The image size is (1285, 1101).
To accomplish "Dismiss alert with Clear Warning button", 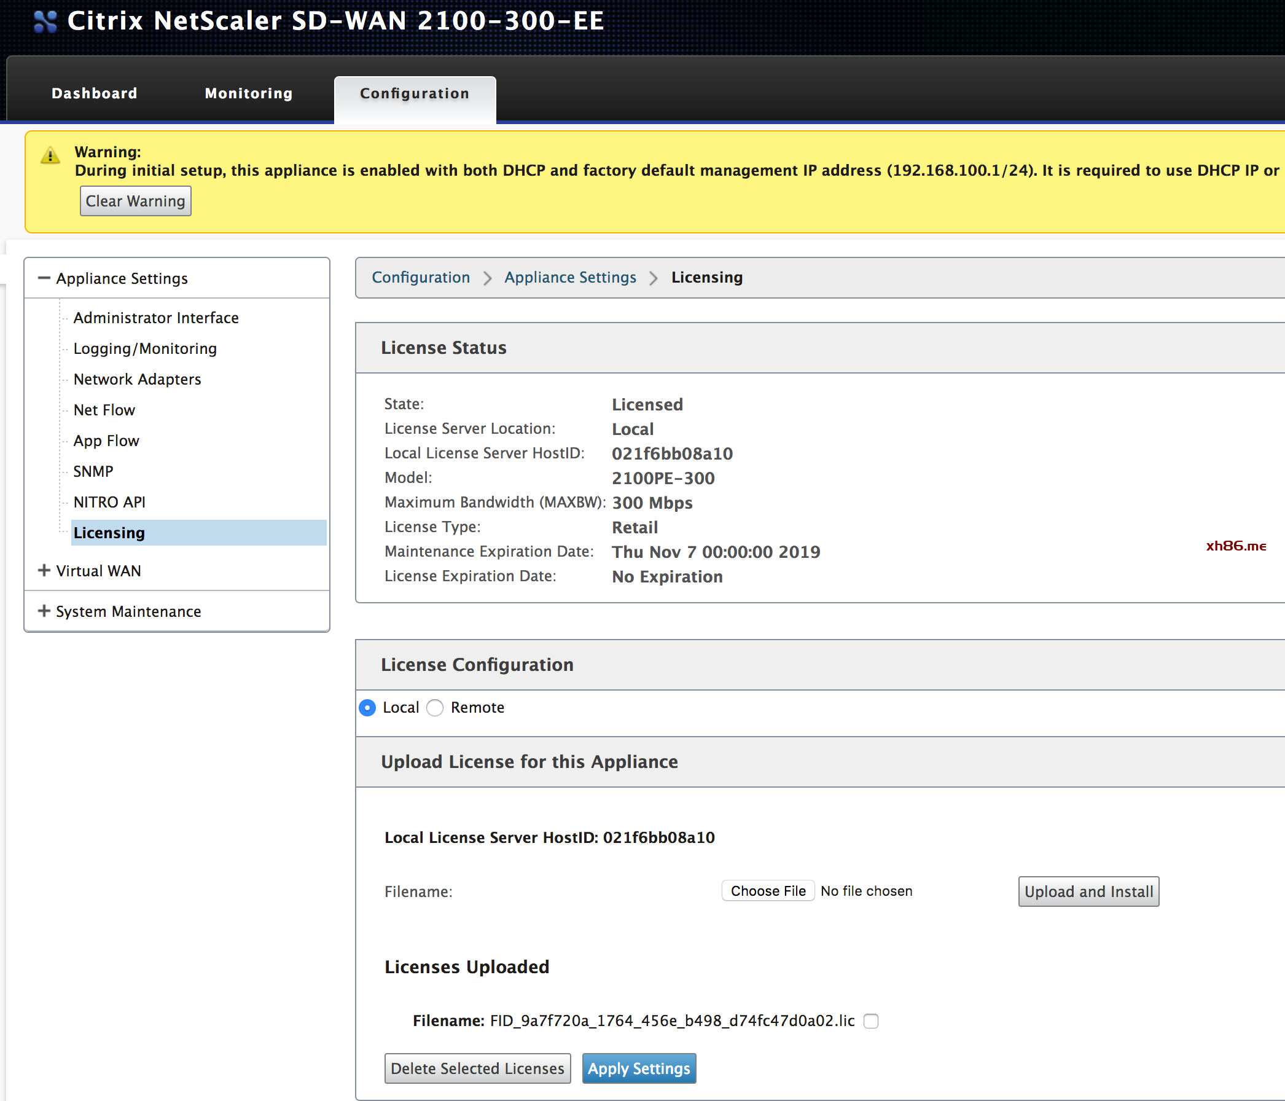I will coord(136,201).
